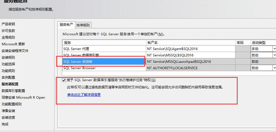Image resolution: width=276 pixels, height=132 pixels.
Task: Go to 安装规则 step in sidebar
Action: [8, 58]
